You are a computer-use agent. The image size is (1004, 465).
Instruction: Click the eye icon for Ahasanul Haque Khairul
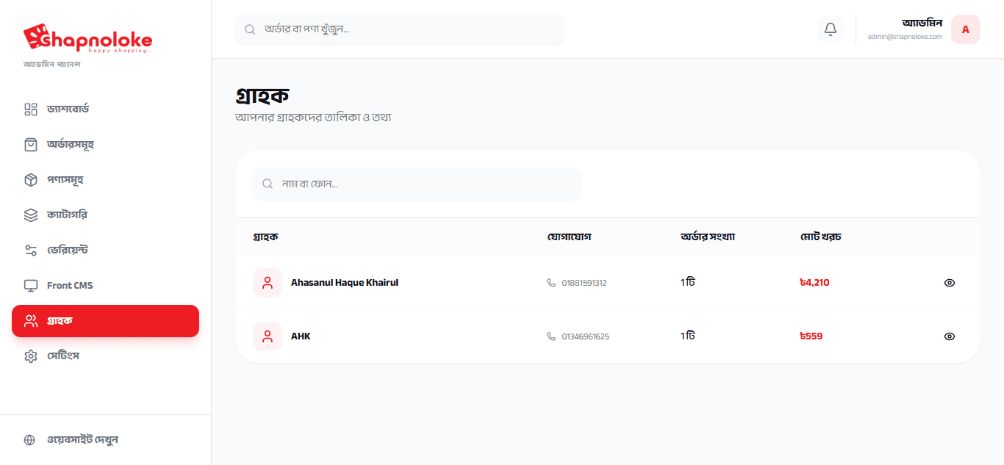click(949, 283)
